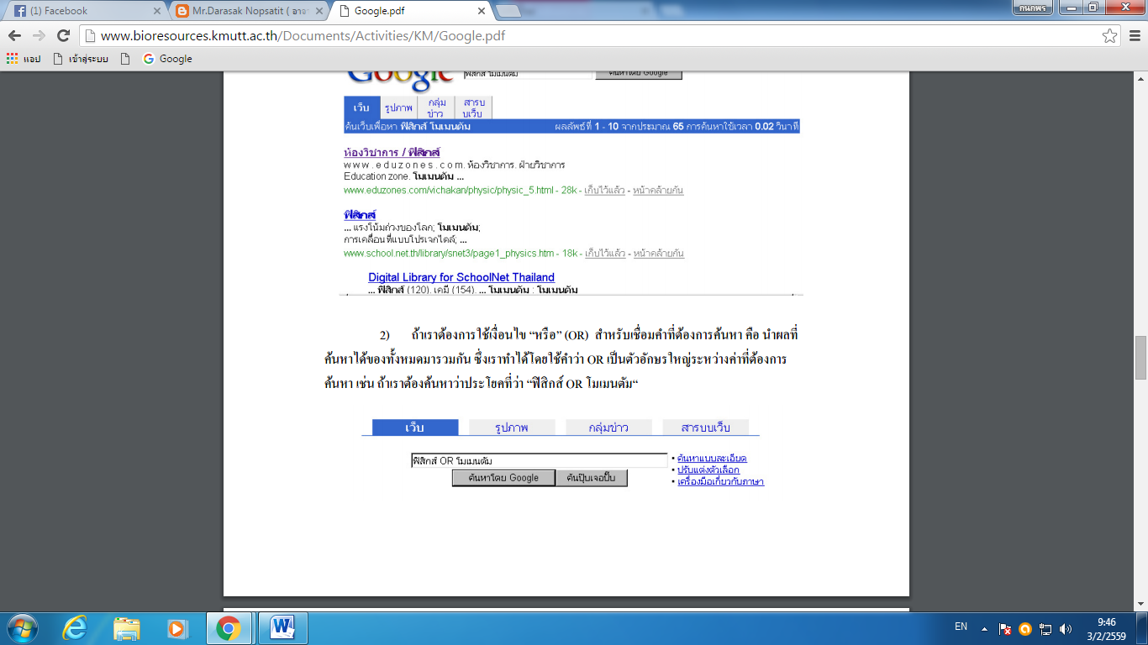Click Digital Library for SchoolNet Thailand link
The image size is (1148, 645).
pyautogui.click(x=461, y=277)
